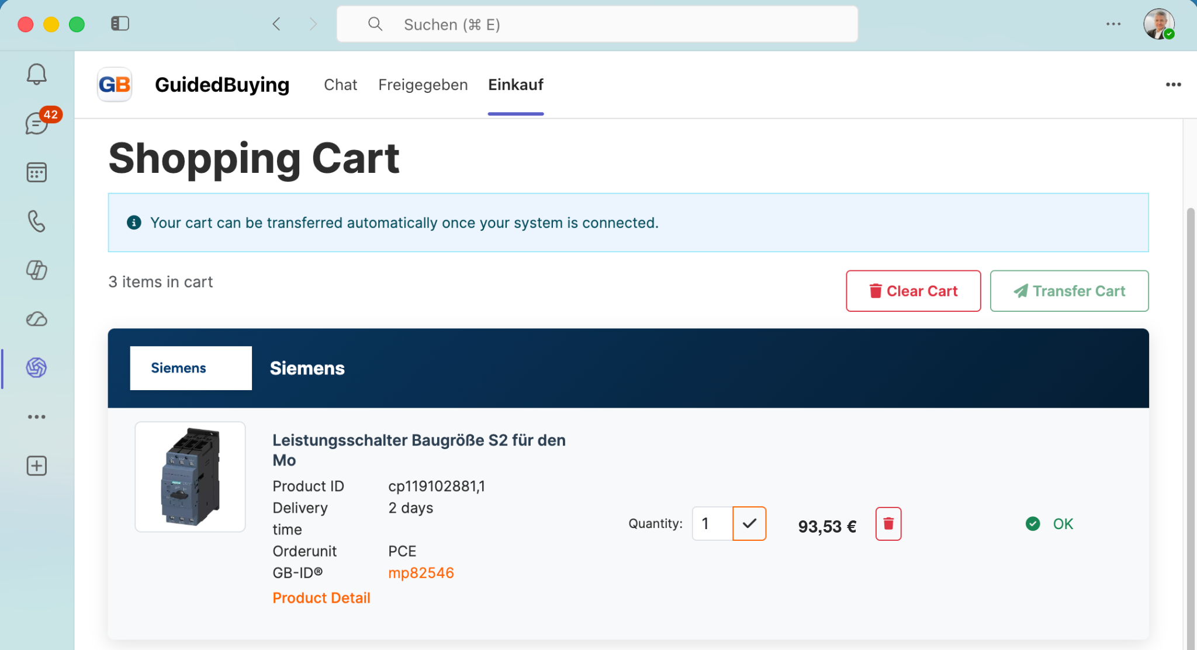1197x650 pixels.
Task: Open the Product Detail link
Action: pyautogui.click(x=321, y=598)
